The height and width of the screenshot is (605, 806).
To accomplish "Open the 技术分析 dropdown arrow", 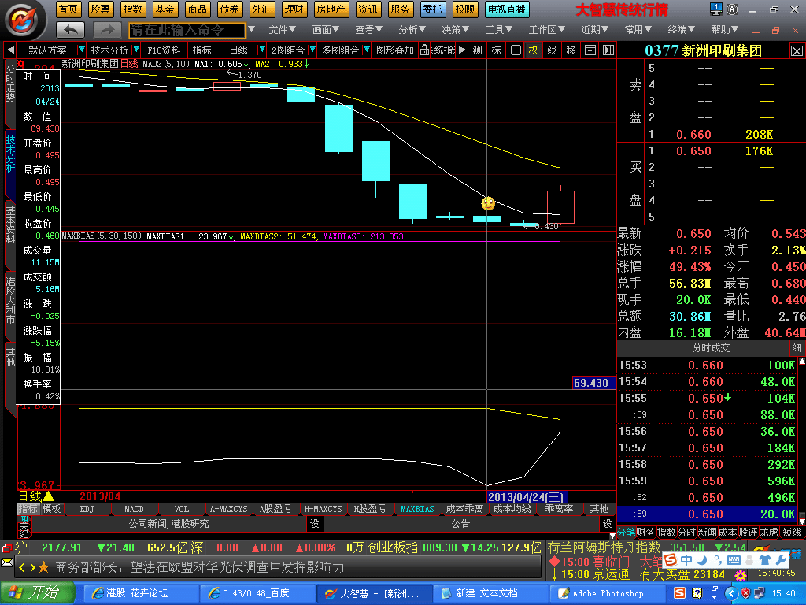I will coord(136,50).
